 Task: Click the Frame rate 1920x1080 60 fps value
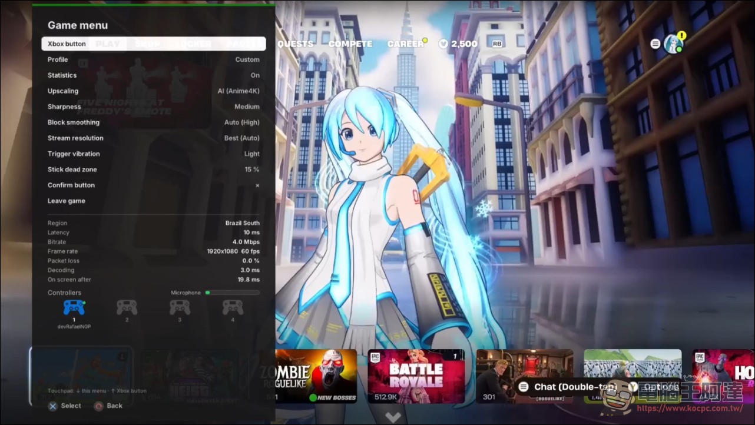[233, 251]
